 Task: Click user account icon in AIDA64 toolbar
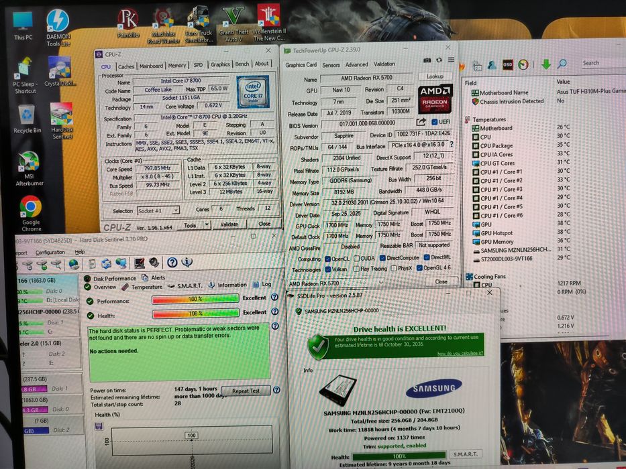point(492,65)
